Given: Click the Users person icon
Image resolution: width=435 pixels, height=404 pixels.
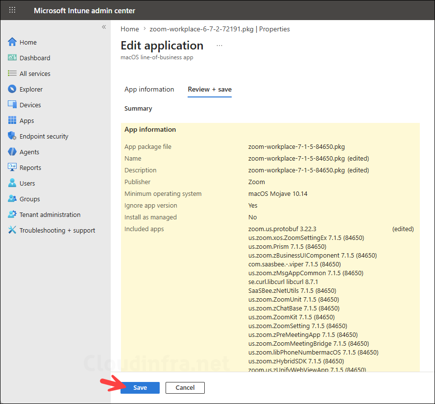Looking at the screenshot, I should click(x=12, y=183).
